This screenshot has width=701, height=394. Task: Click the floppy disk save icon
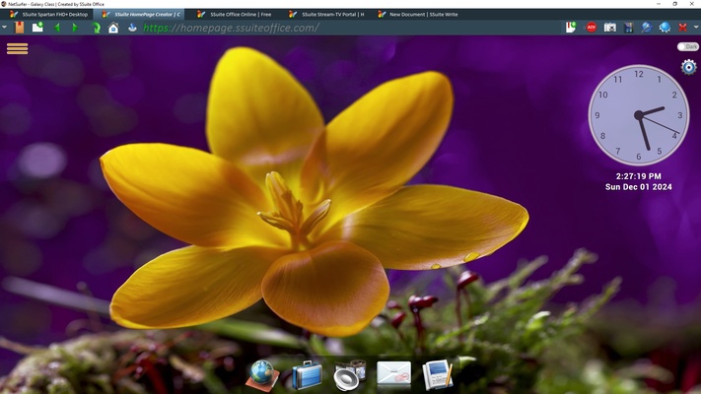pyautogui.click(x=629, y=28)
